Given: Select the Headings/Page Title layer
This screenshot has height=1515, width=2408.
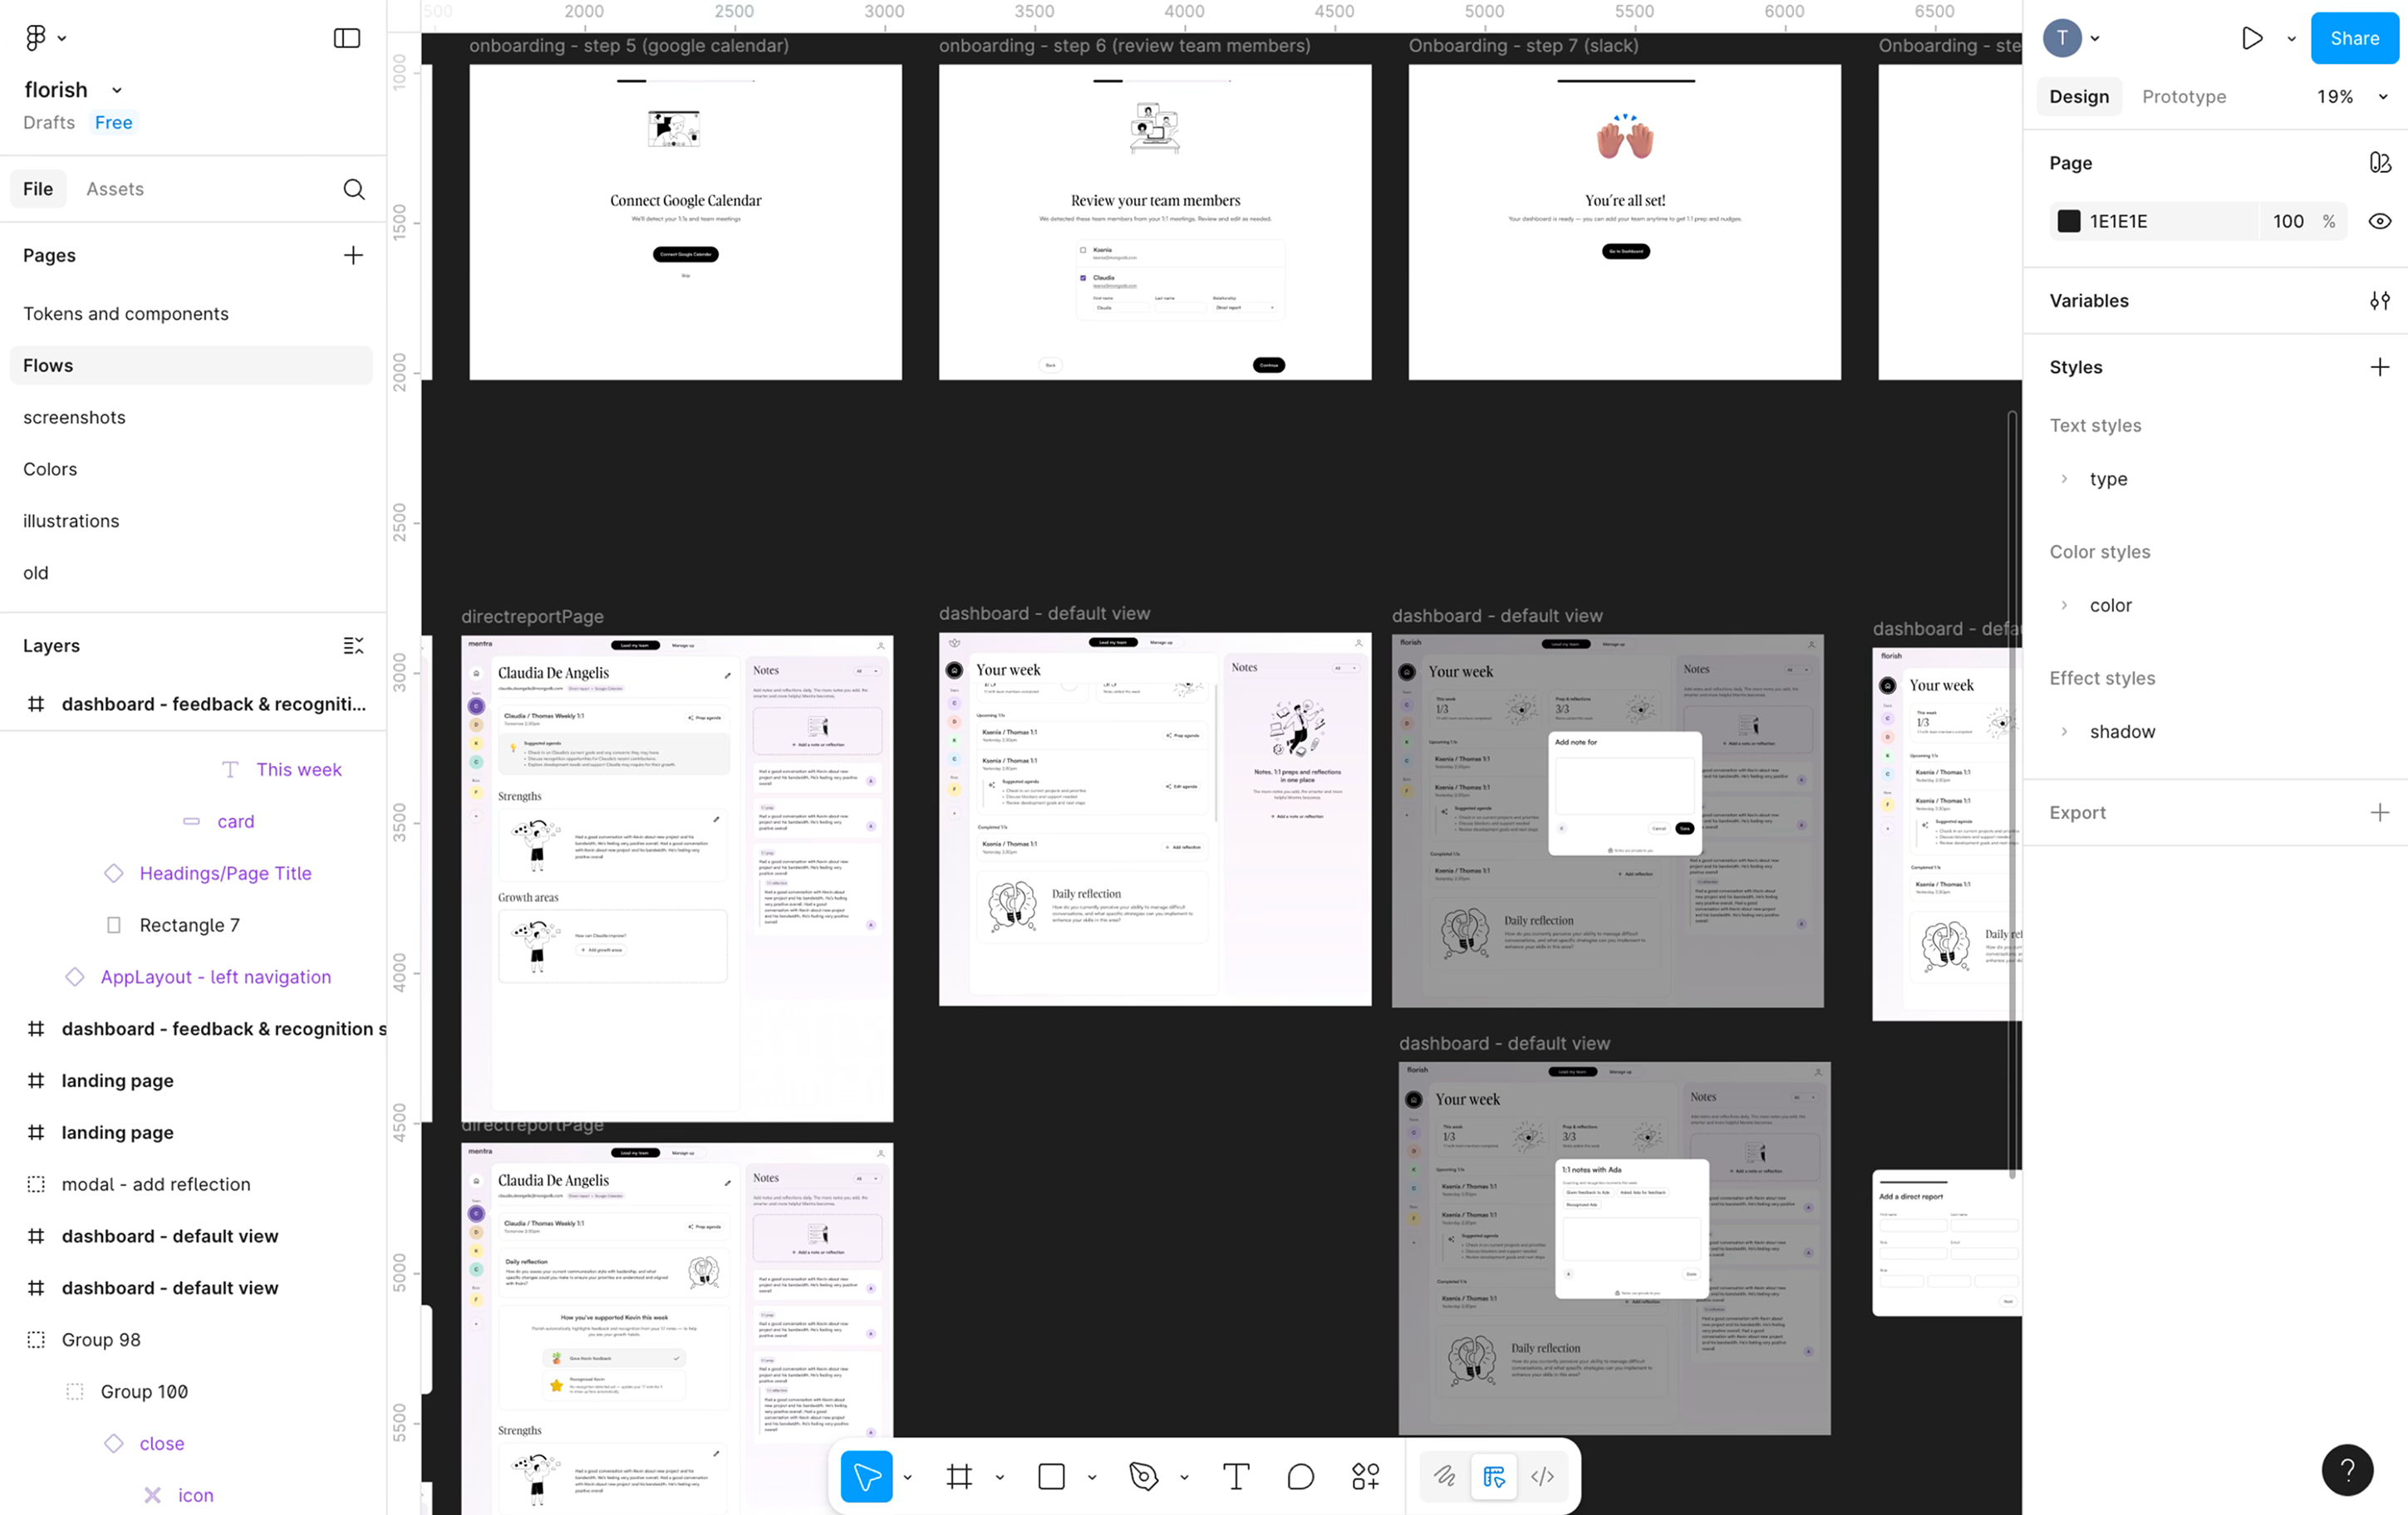Looking at the screenshot, I should coord(225,874).
